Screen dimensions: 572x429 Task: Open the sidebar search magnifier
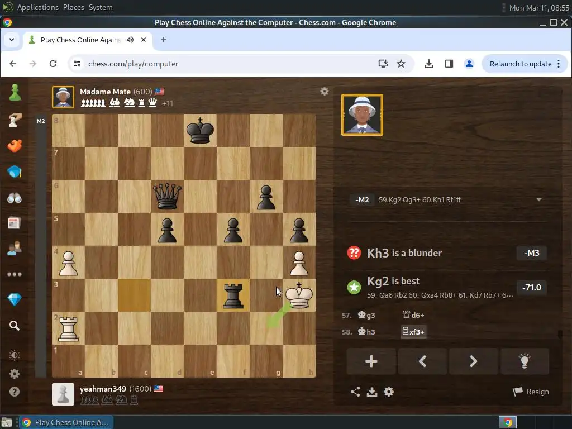15,326
